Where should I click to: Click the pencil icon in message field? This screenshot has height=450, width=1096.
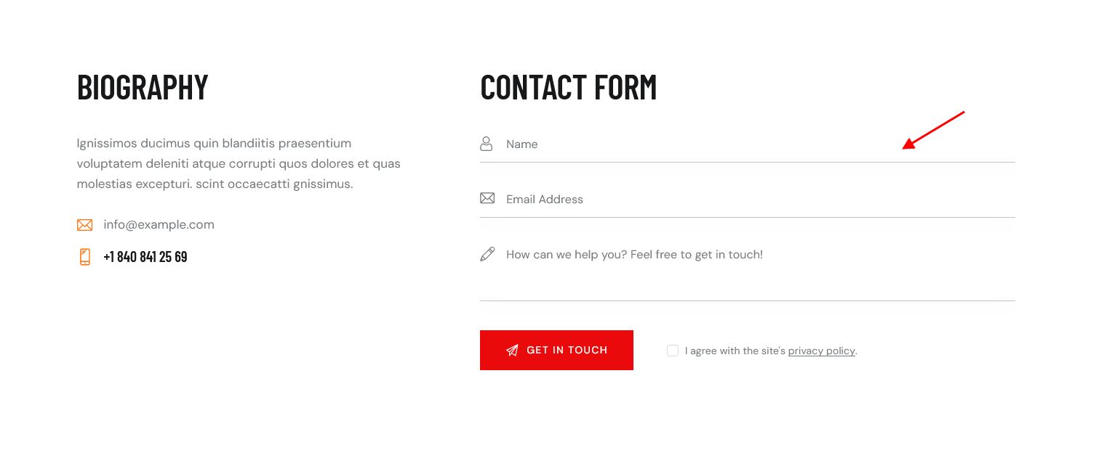tap(487, 254)
